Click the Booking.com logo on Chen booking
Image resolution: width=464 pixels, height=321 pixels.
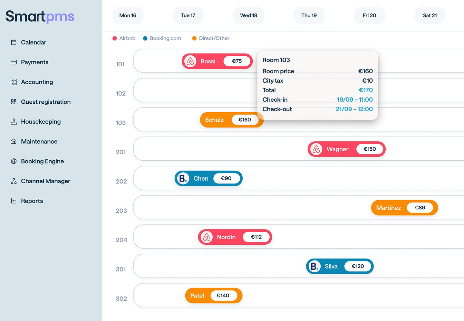pyautogui.click(x=183, y=178)
